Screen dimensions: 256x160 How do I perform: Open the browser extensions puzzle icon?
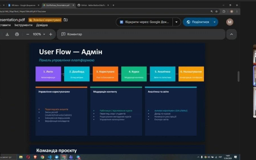click(x=224, y=12)
